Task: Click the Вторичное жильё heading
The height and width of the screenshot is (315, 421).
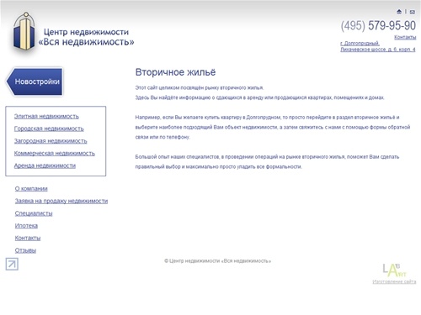Action: [x=175, y=72]
